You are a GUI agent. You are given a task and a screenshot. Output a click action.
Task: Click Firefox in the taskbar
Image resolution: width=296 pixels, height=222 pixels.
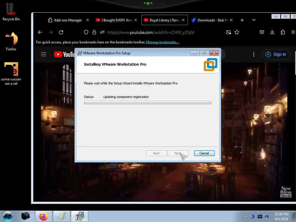coord(44,216)
